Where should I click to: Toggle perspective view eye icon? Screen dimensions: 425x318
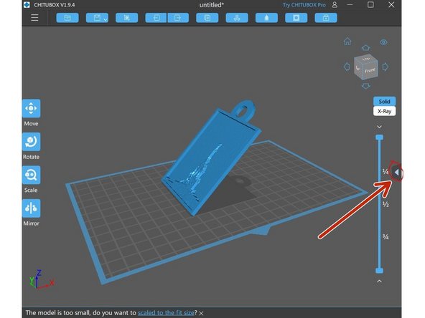[383, 42]
